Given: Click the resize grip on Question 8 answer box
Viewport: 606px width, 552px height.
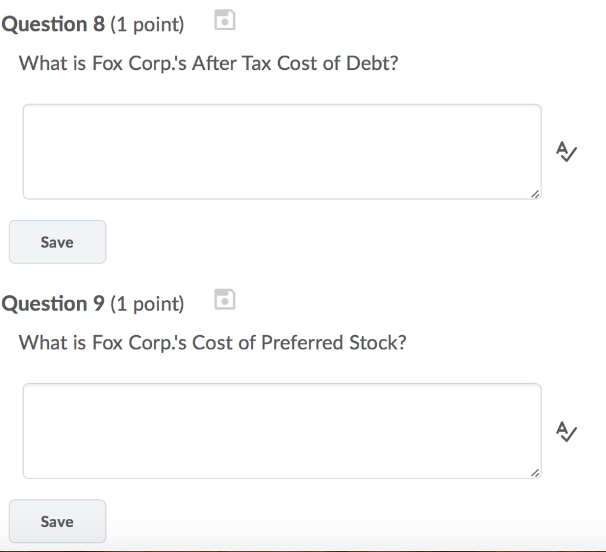Looking at the screenshot, I should (536, 194).
